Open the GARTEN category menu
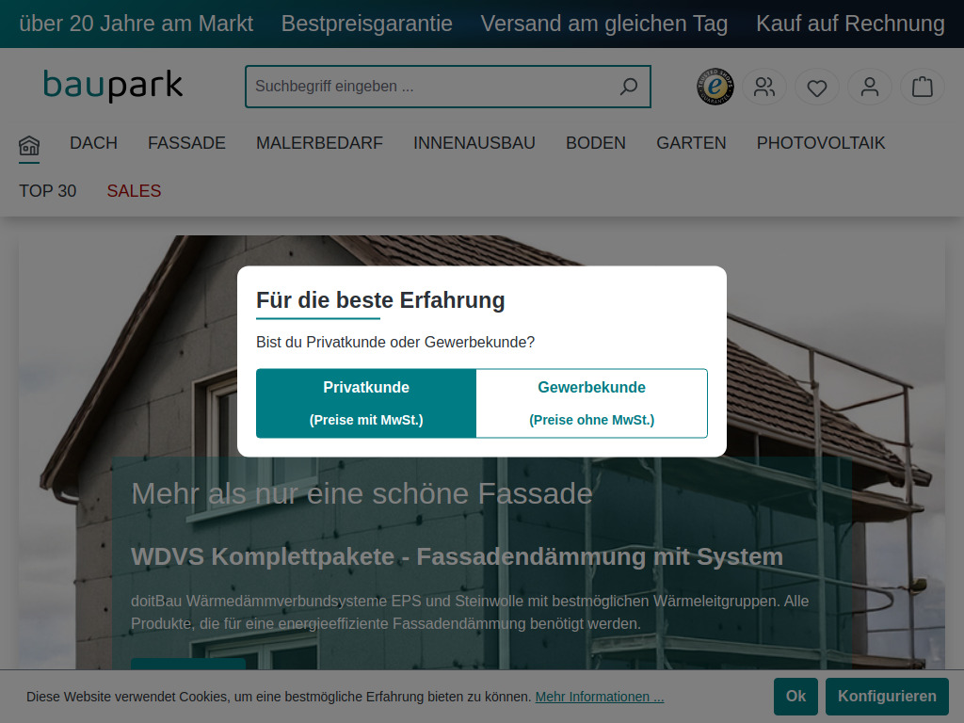The width and height of the screenshot is (964, 723). point(691,143)
